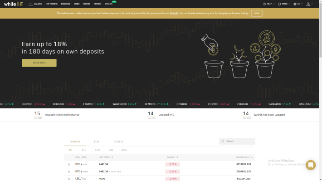Expand the Help dropdown chevron
This screenshot has height=181, width=322.
[274, 4]
